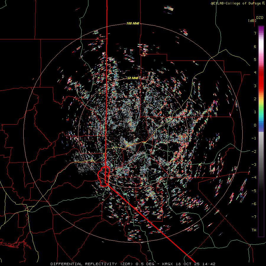Click the -7 dB value on color scale
The width and height of the screenshot is (266, 266).
pos(254,217)
